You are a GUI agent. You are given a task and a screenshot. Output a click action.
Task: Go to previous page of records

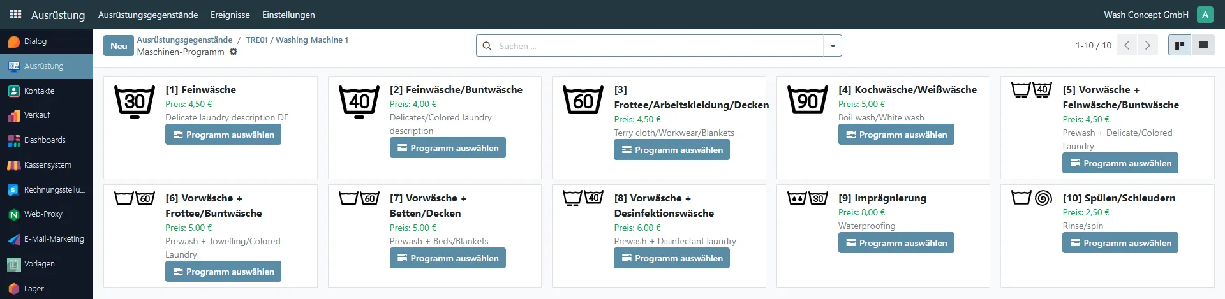[1127, 45]
